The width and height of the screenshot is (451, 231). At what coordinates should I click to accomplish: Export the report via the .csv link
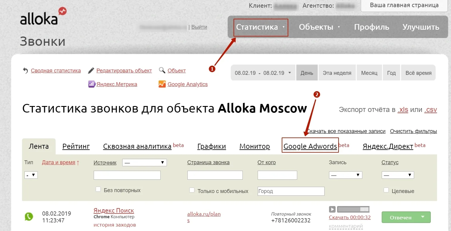(430, 110)
